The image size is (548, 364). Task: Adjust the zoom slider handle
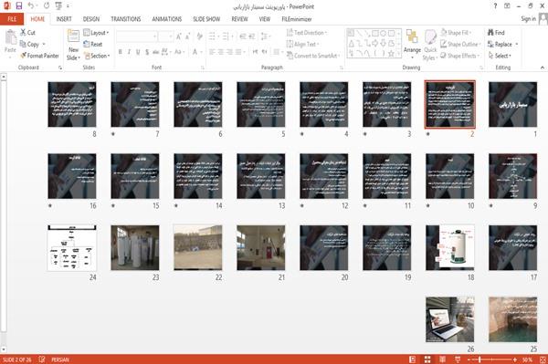pyautogui.click(x=479, y=359)
